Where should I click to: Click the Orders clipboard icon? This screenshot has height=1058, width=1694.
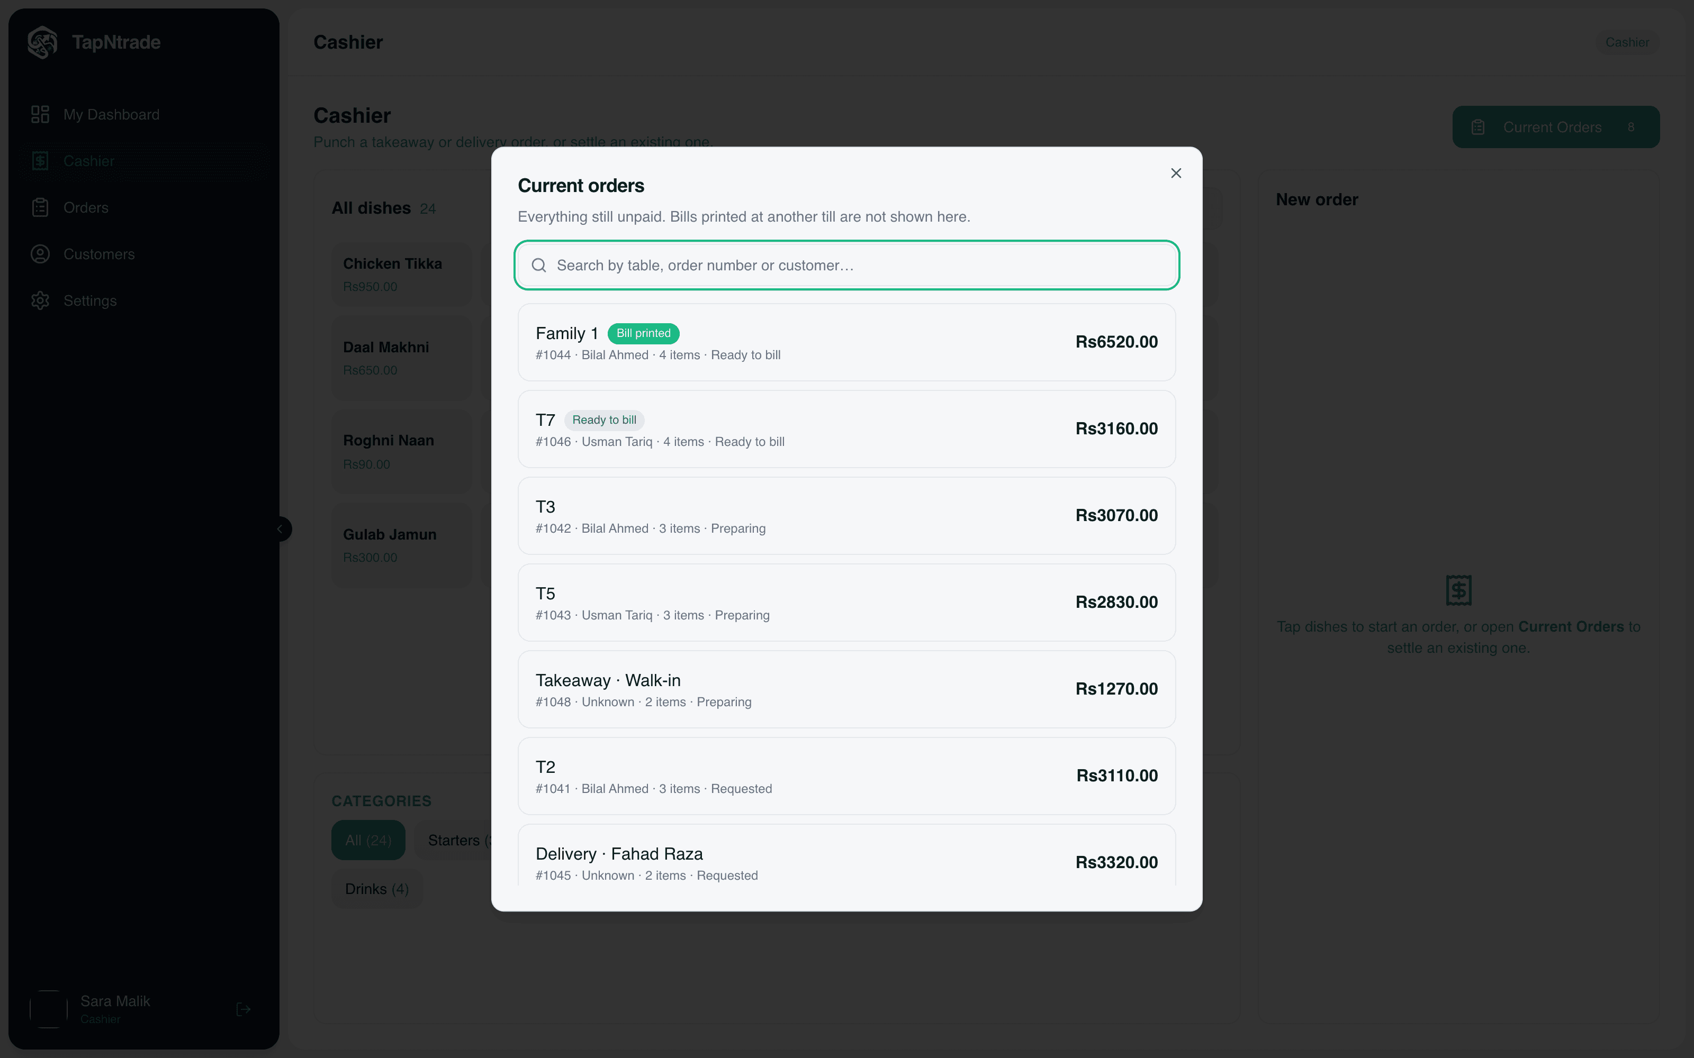point(40,208)
